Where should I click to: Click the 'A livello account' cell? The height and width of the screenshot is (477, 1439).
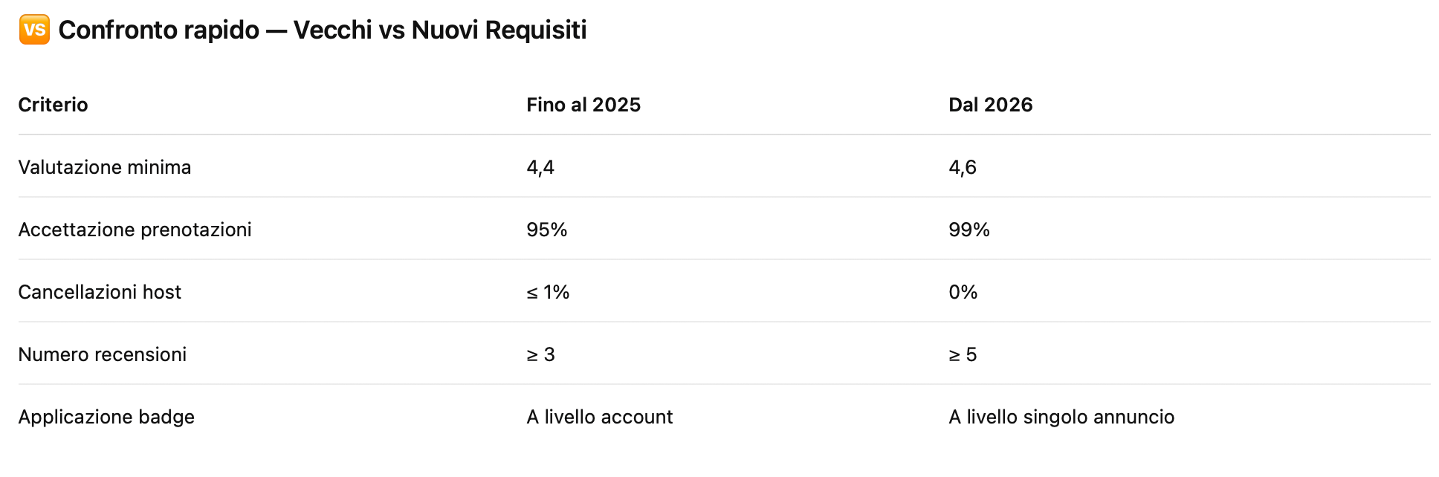click(x=599, y=417)
